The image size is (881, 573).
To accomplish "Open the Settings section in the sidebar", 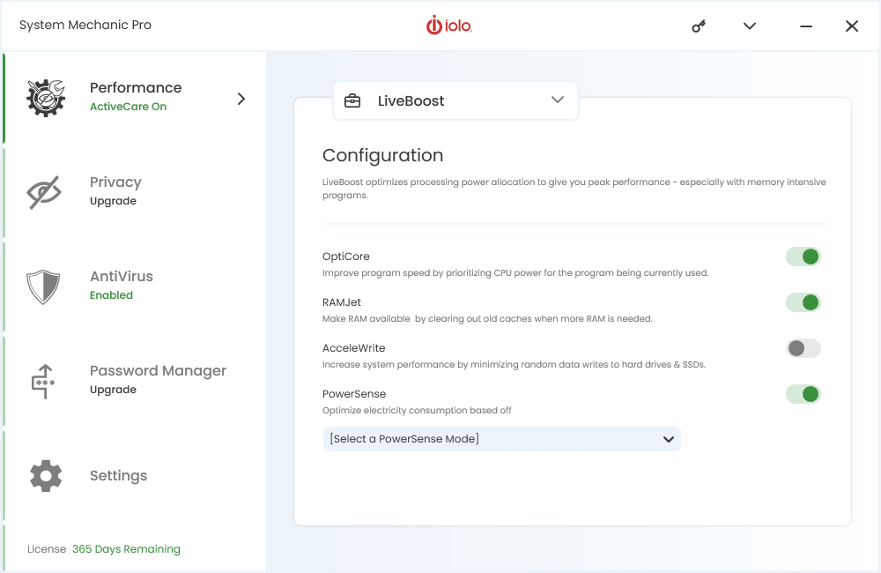I will tap(118, 475).
